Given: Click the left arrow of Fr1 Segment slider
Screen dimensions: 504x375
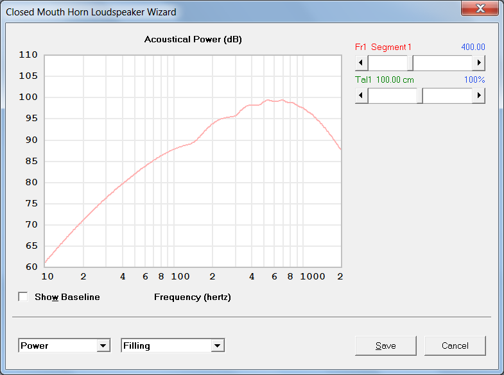Looking at the screenshot, I should [361, 63].
